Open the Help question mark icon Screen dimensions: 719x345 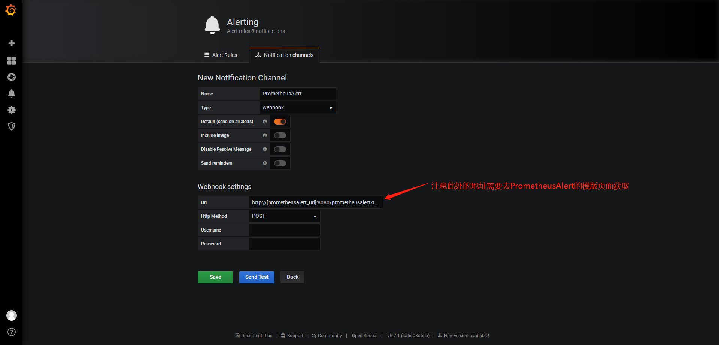click(x=12, y=332)
